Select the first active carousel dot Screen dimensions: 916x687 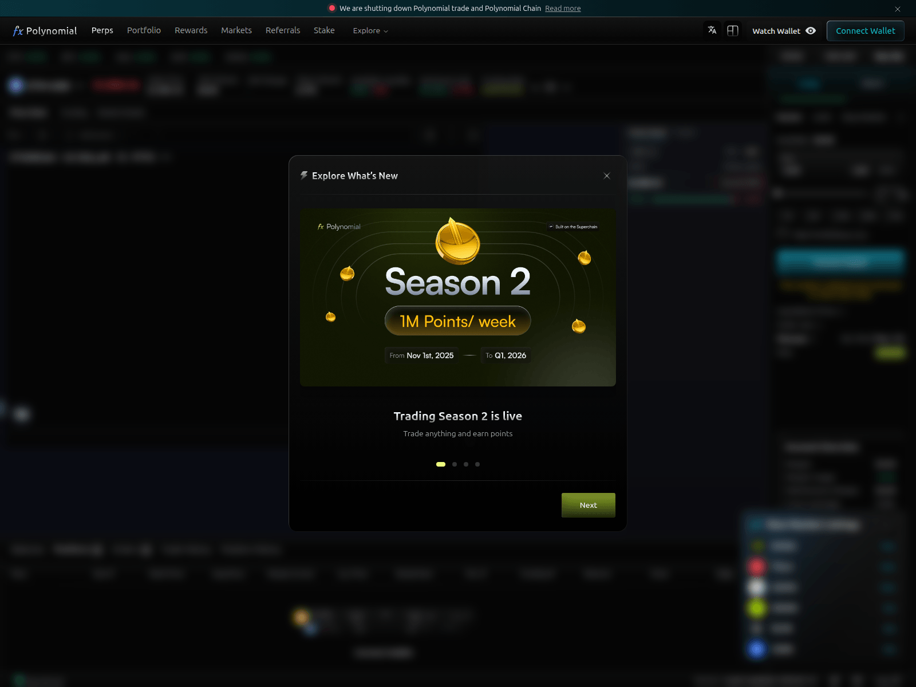[441, 464]
